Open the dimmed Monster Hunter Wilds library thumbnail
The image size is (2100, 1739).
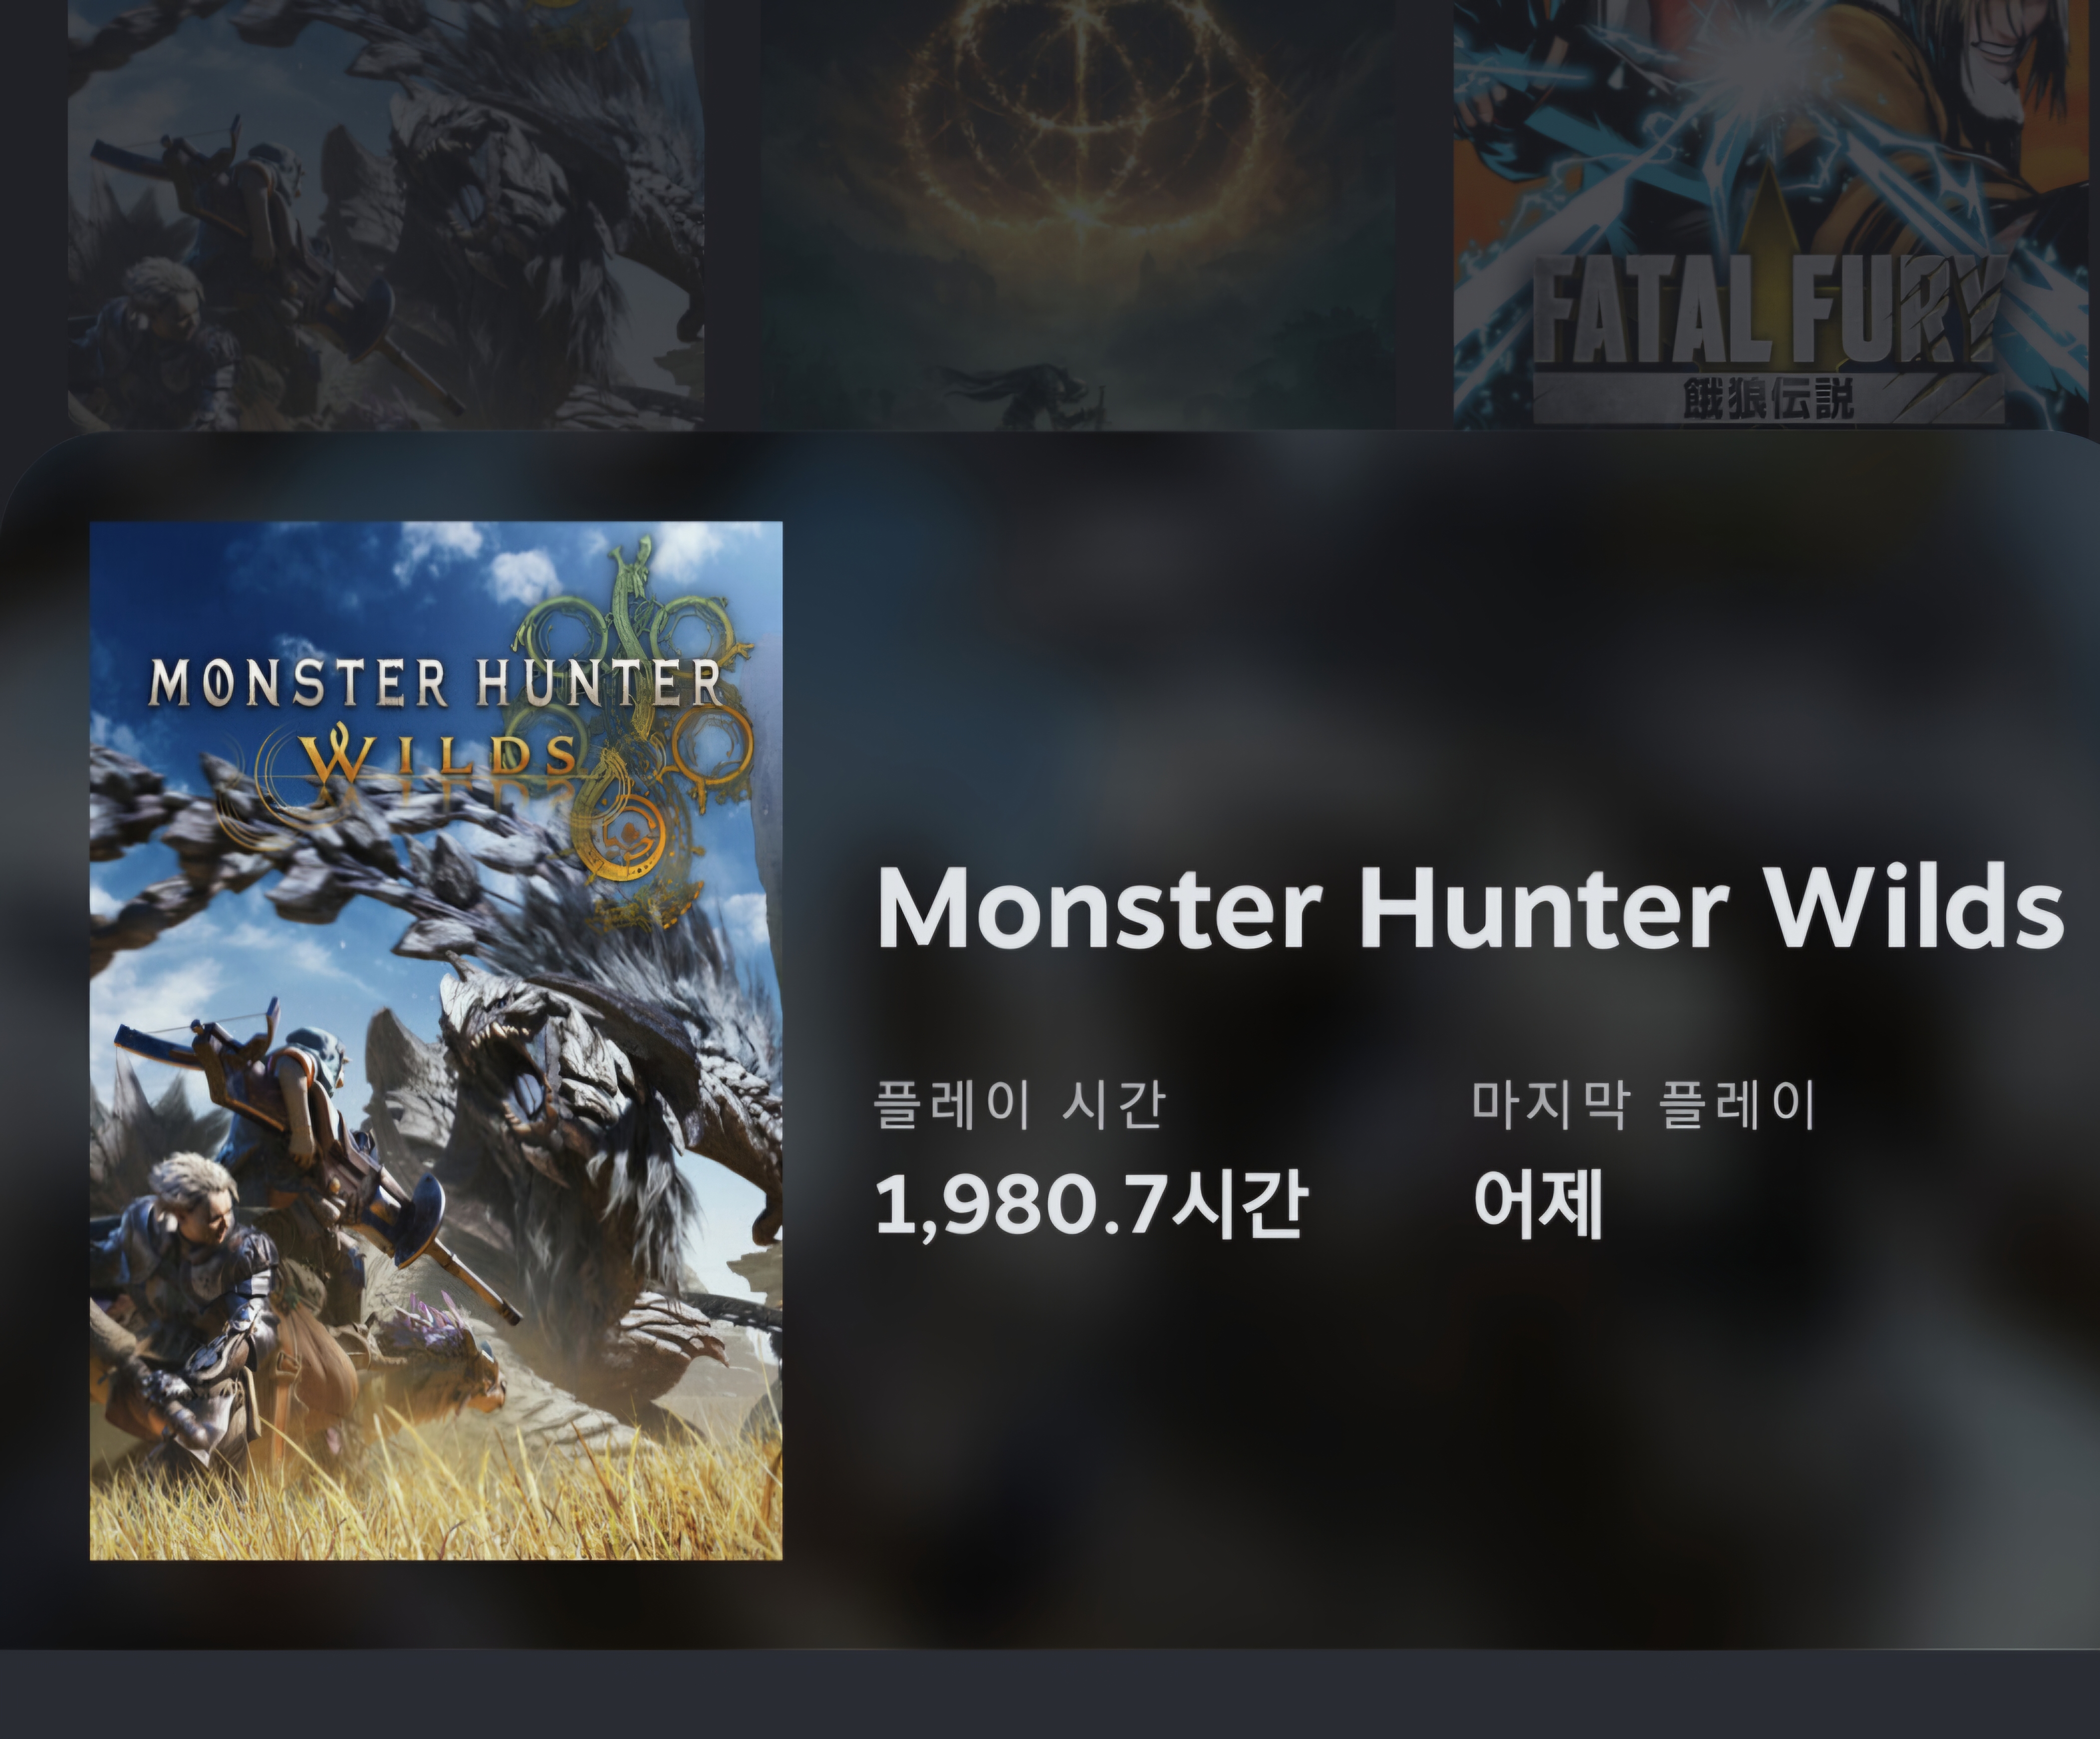point(385,214)
